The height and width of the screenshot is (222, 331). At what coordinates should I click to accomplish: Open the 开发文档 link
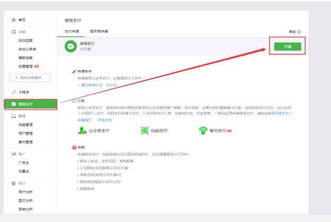(105, 120)
